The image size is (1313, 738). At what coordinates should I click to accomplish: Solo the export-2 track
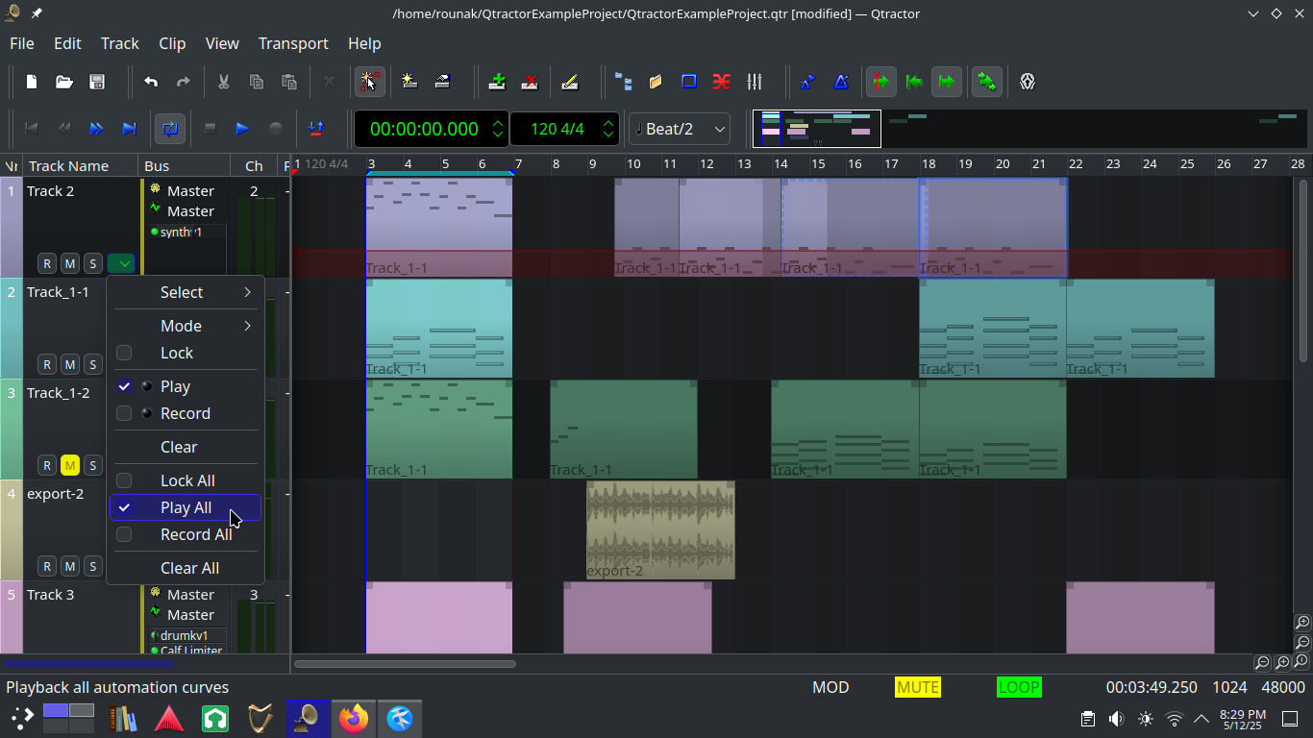pos(92,566)
